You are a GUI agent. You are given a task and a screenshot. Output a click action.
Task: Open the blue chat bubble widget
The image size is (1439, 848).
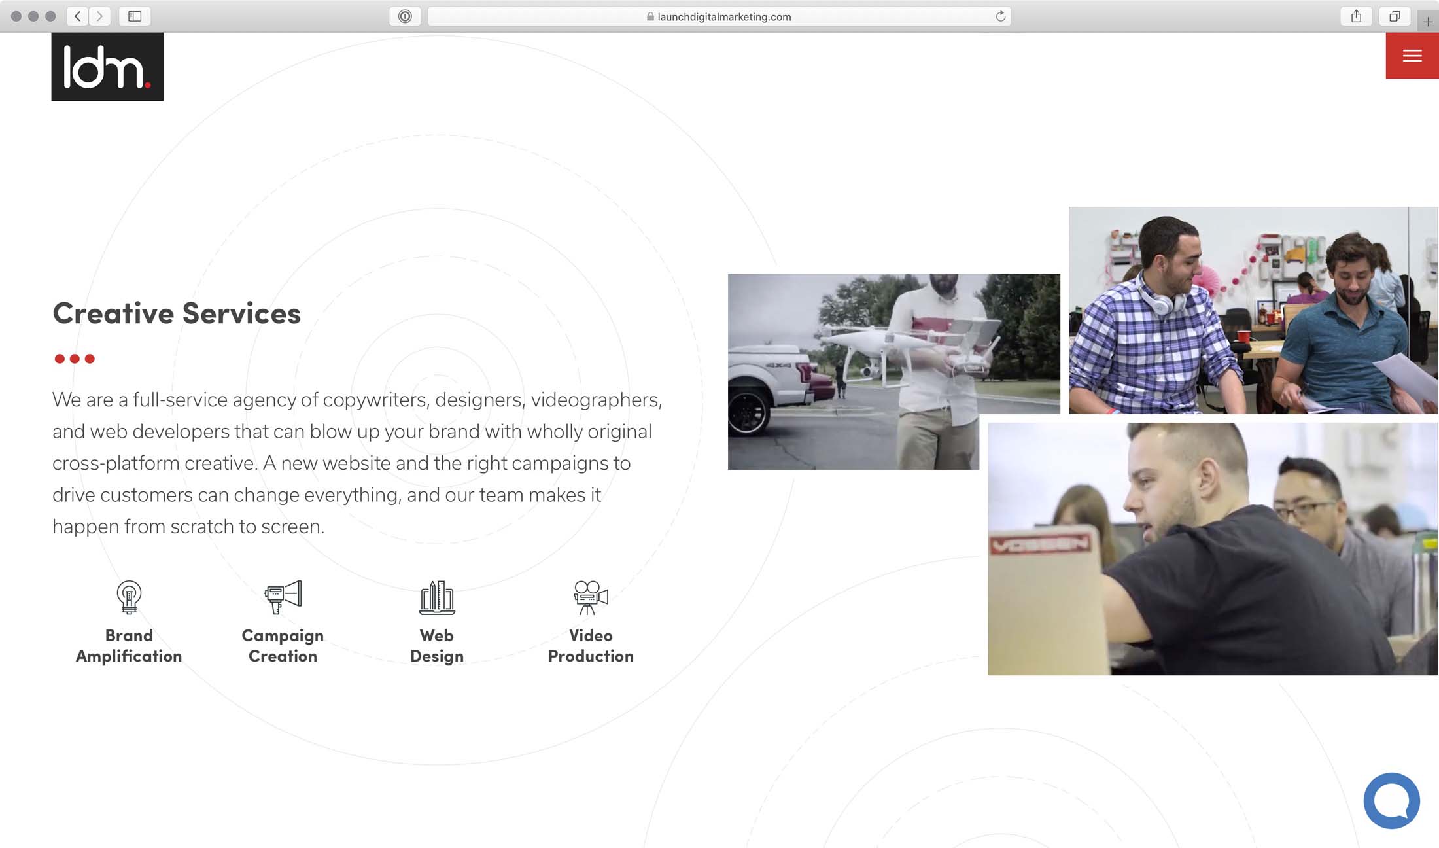coord(1391,800)
